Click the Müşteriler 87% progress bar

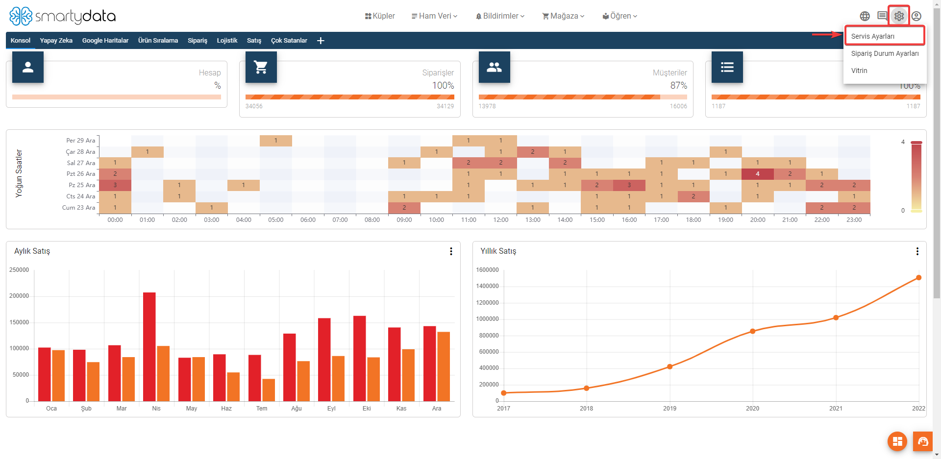(583, 97)
